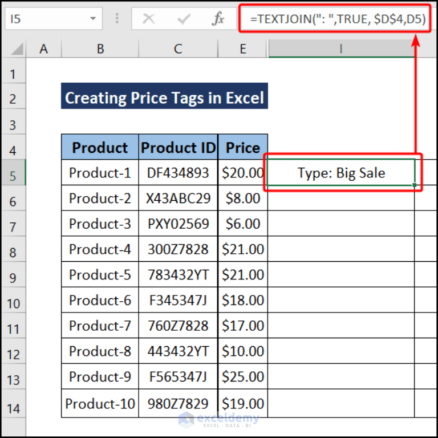Select cell 'Product-6'

point(100,300)
